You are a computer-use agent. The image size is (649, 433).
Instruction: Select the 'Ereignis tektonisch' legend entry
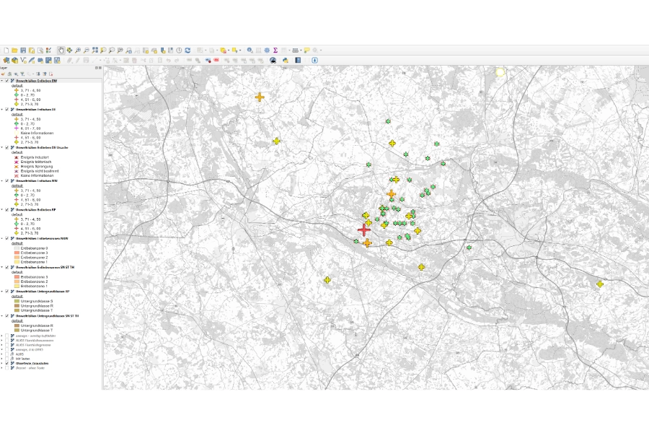(36, 162)
